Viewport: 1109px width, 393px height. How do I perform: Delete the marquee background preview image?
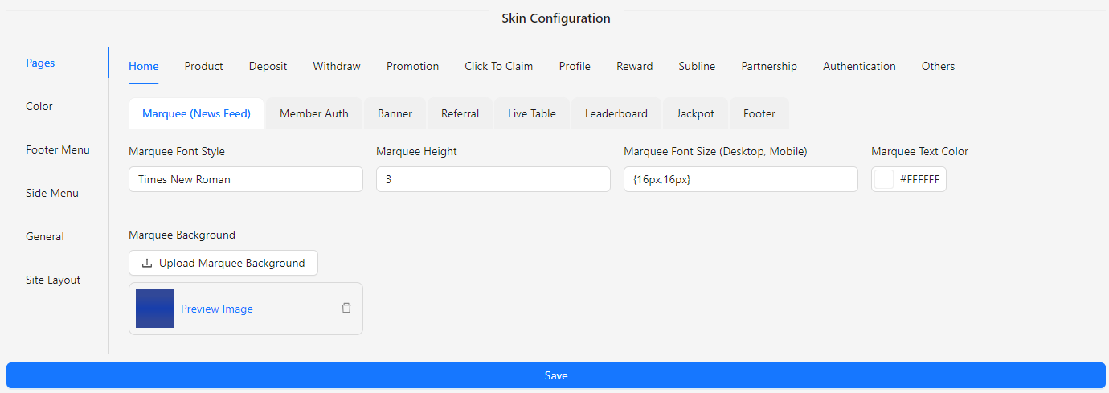[346, 308]
